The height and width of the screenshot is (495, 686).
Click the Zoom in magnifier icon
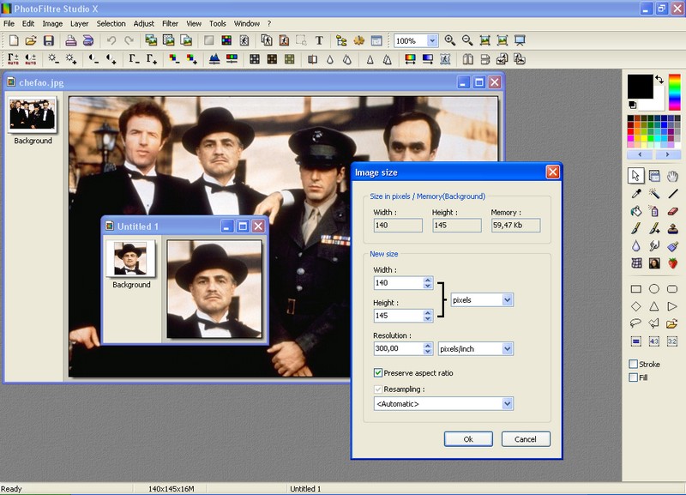449,40
